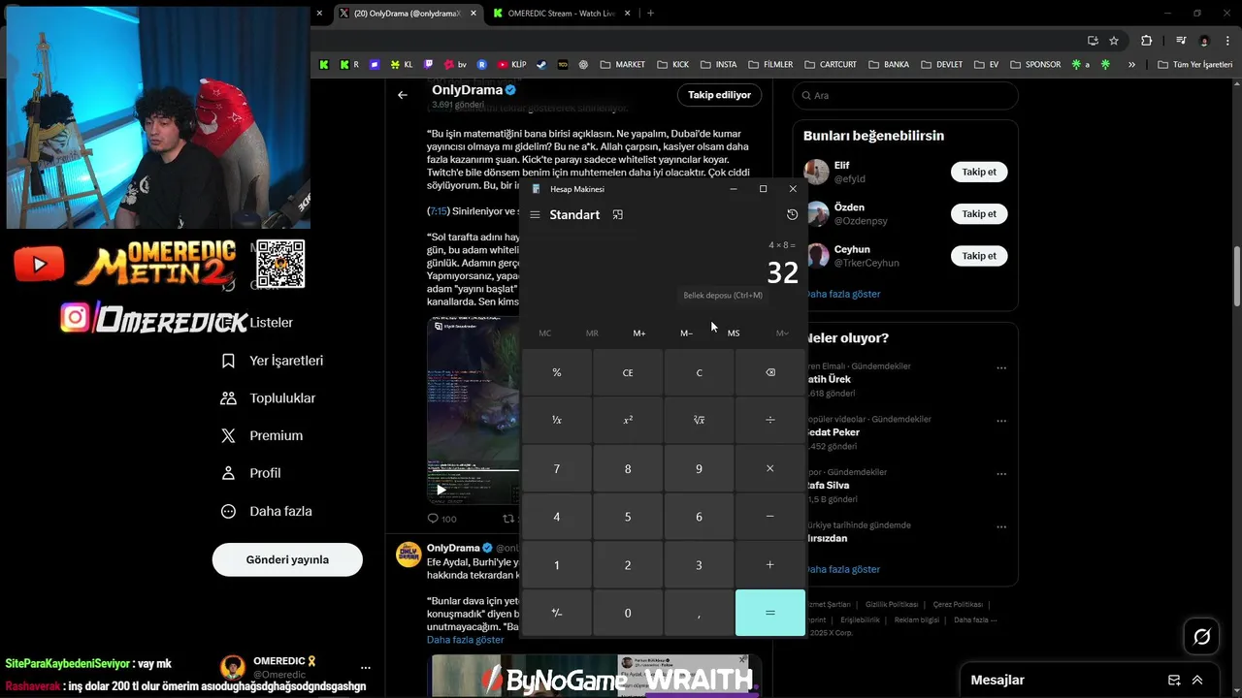The width and height of the screenshot is (1242, 698).
Task: Open a new browser tab
Action: [650, 13]
